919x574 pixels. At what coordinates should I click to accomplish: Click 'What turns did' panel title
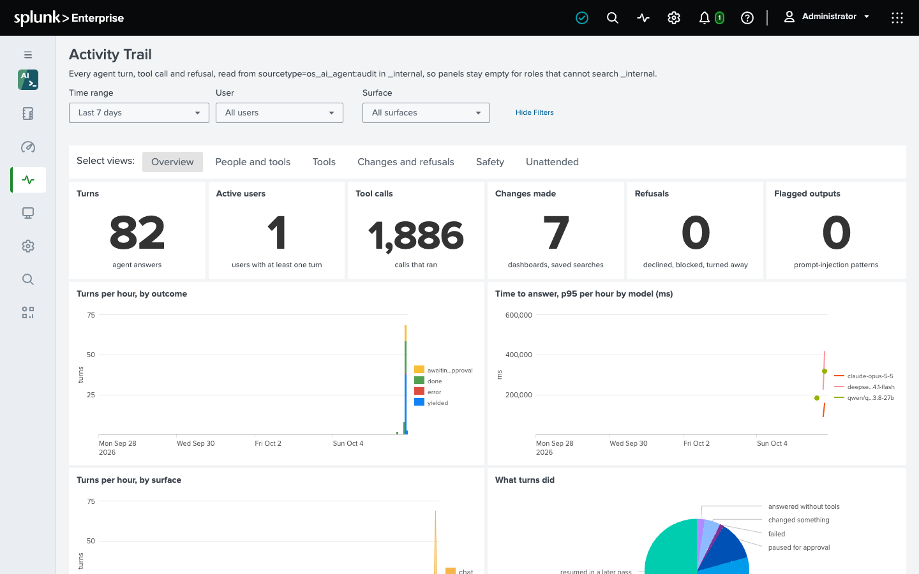point(525,480)
